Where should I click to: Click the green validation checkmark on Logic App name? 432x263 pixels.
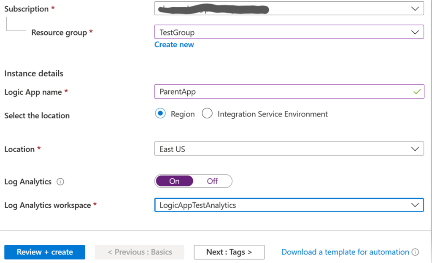click(417, 91)
